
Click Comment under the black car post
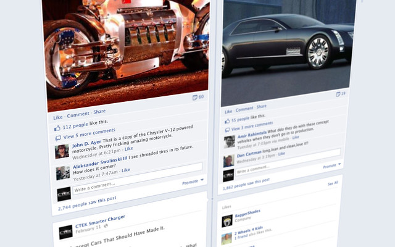point(244,109)
